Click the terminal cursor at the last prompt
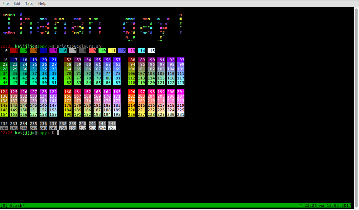The image size is (359, 210). click(x=58, y=133)
